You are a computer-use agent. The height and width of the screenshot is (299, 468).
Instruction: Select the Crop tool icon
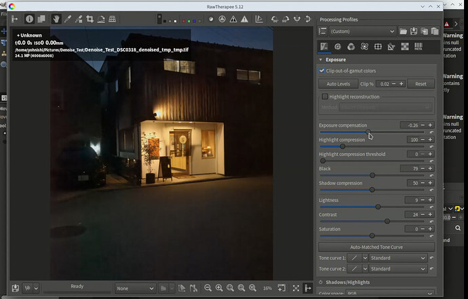(x=90, y=20)
